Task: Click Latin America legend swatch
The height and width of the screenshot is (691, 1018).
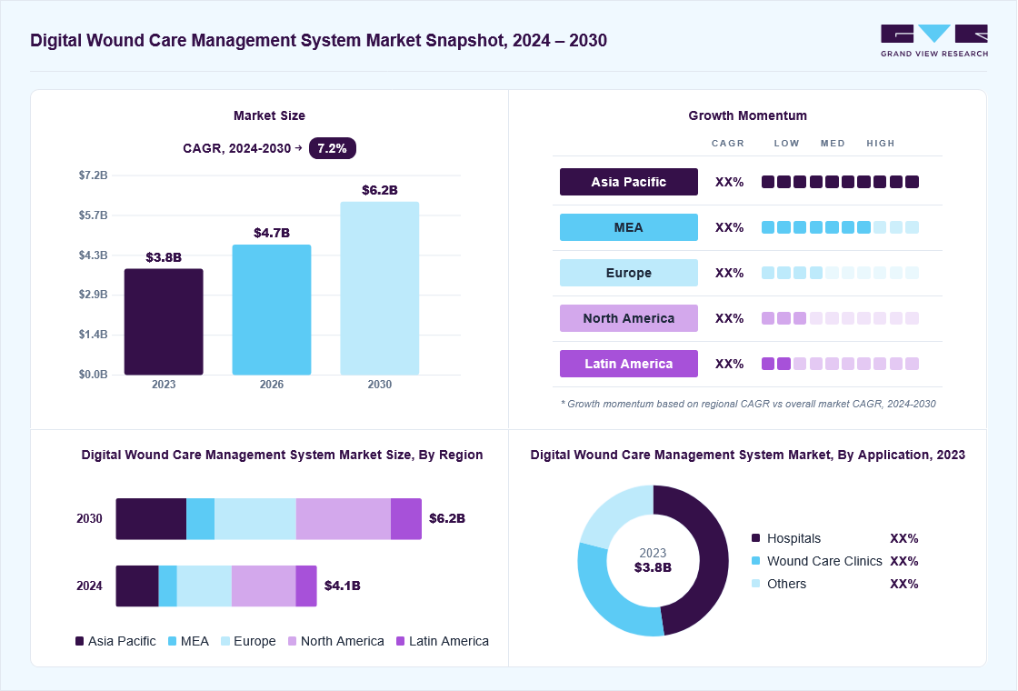Action: click(x=401, y=641)
